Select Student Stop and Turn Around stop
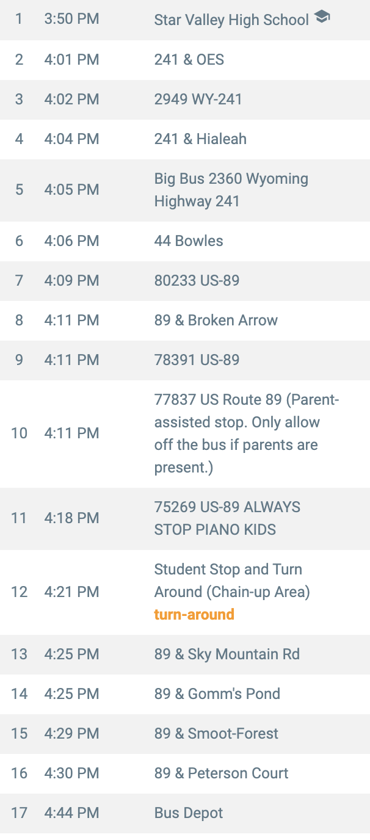This screenshot has height=840, width=370. [232, 581]
